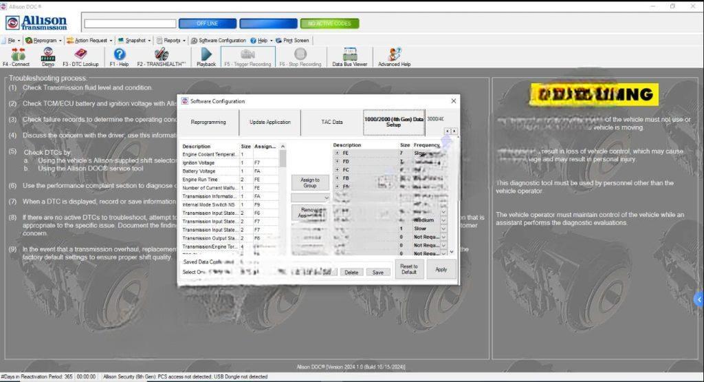Click the left list scroll-up arrow
This screenshot has width=704, height=382.
click(x=283, y=147)
